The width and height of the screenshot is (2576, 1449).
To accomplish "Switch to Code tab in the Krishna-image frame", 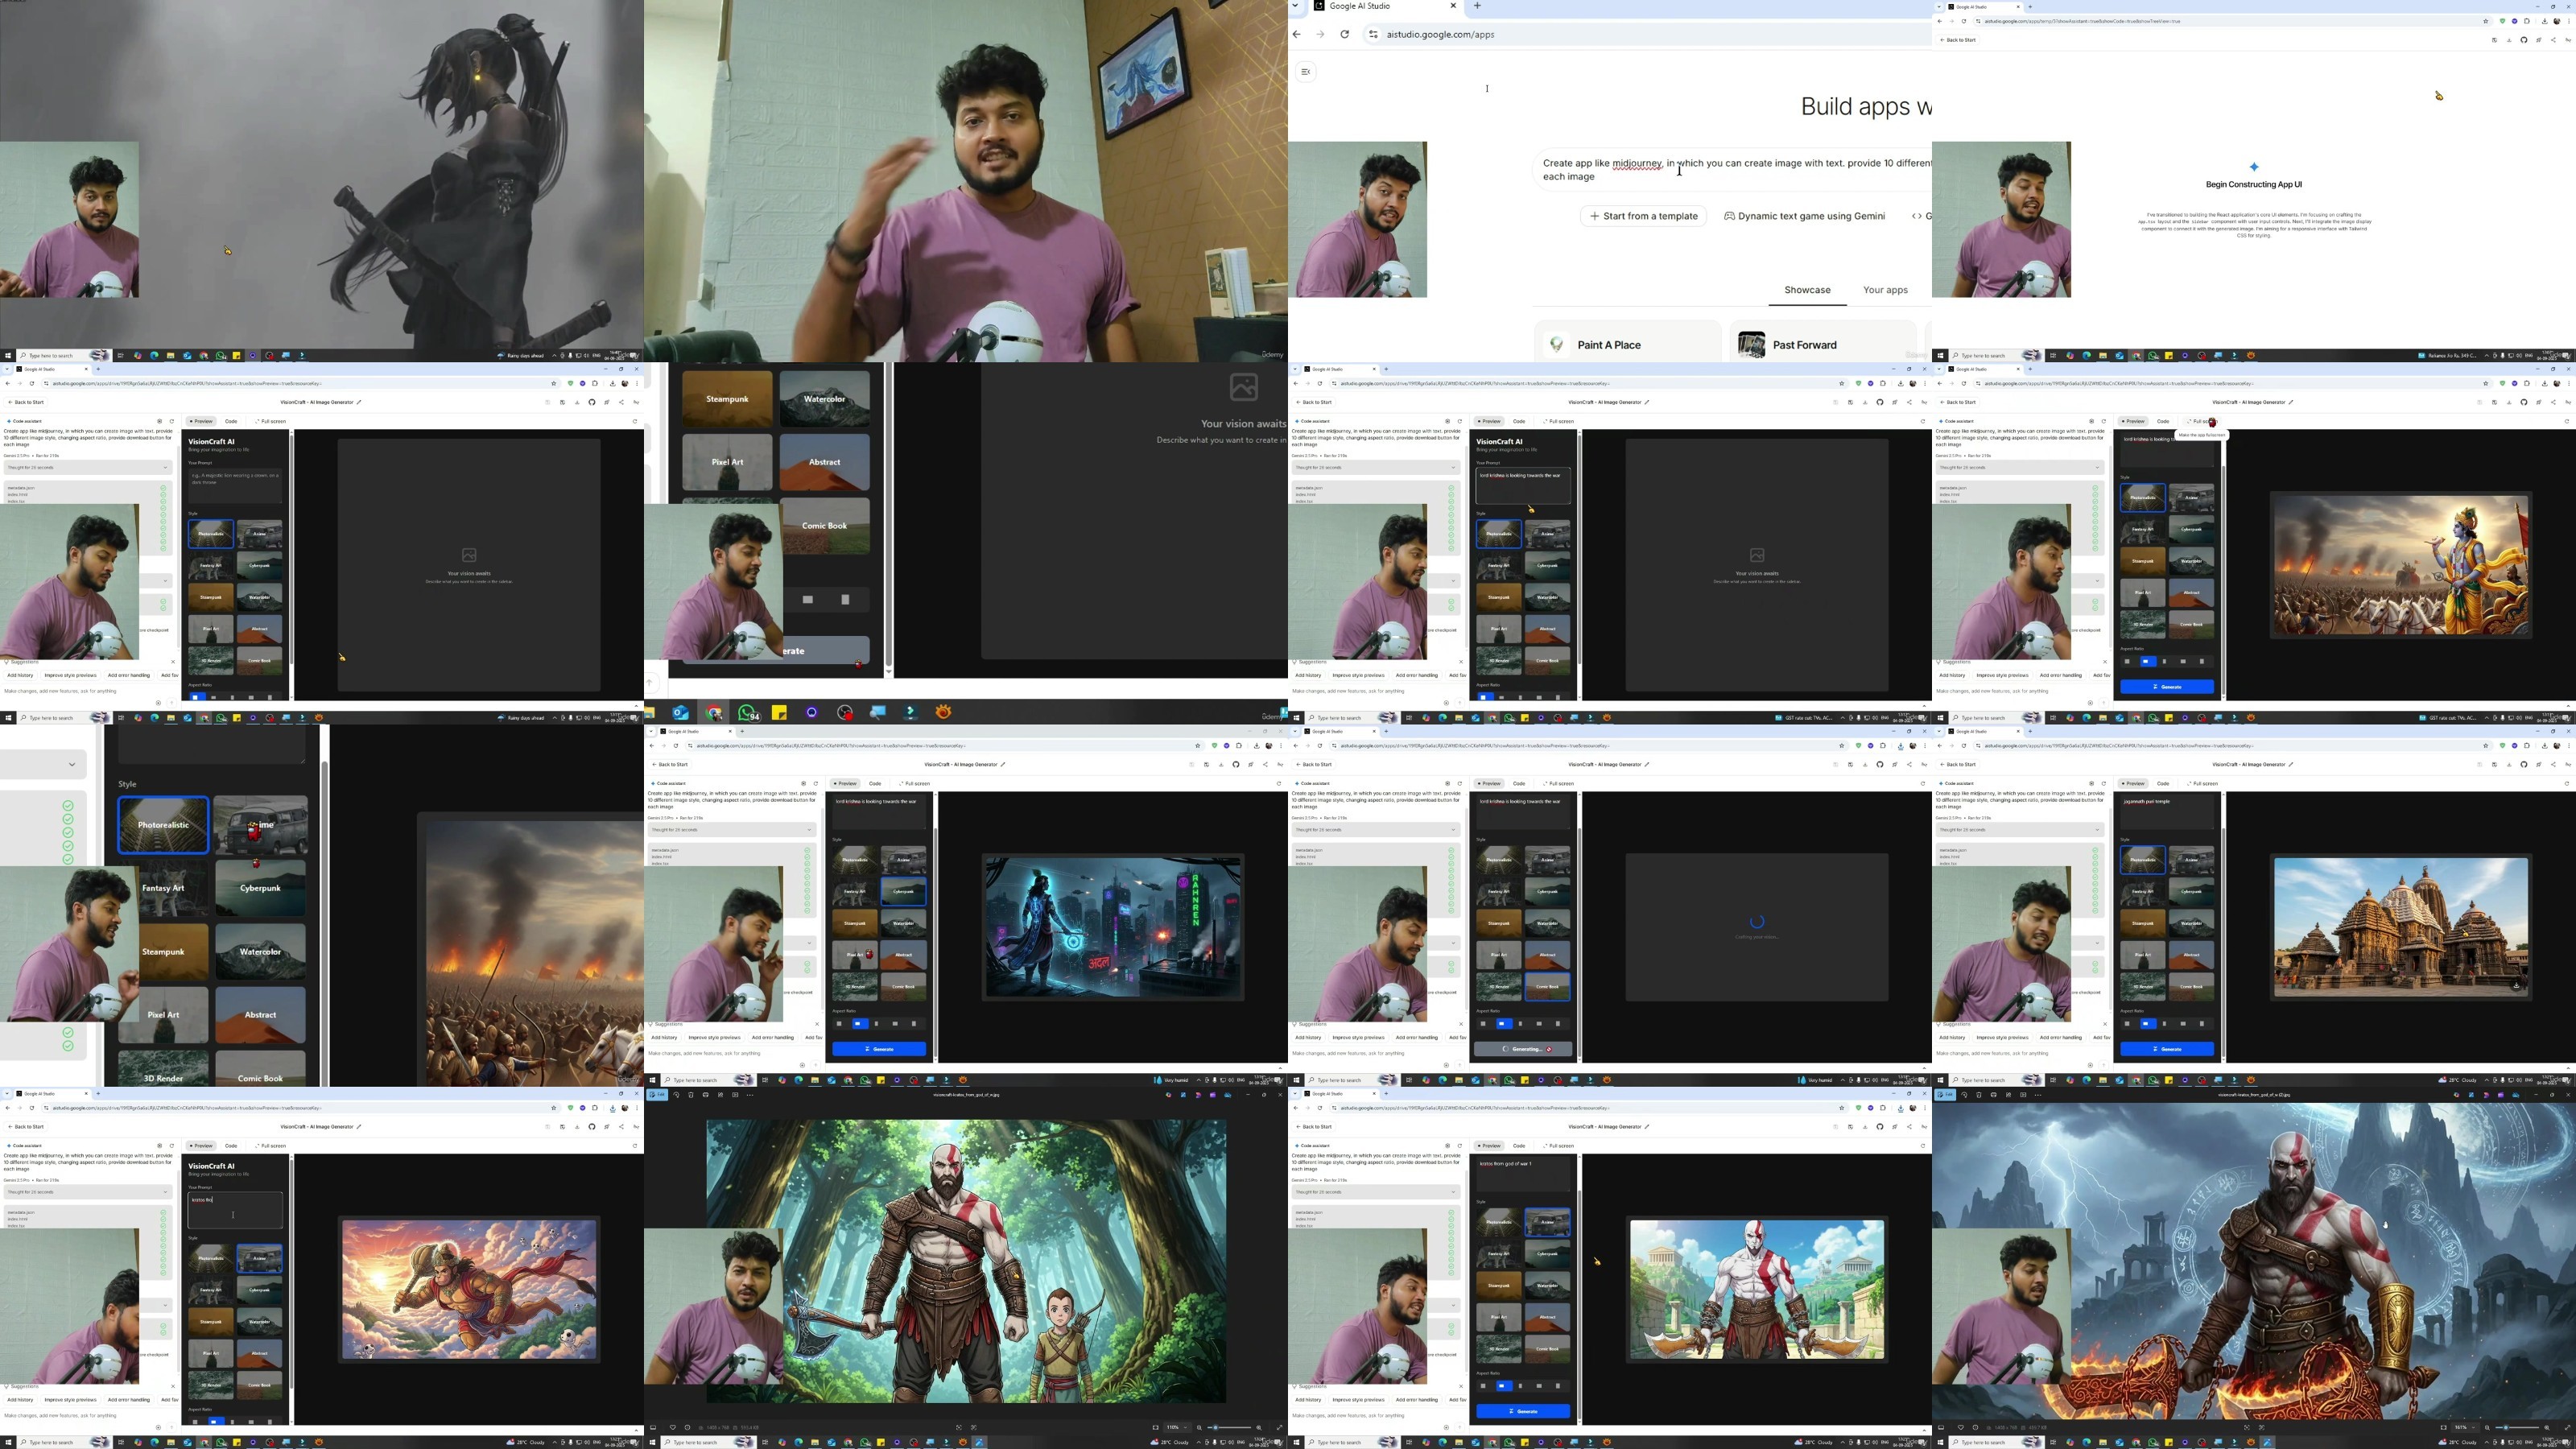I will [2163, 422].
